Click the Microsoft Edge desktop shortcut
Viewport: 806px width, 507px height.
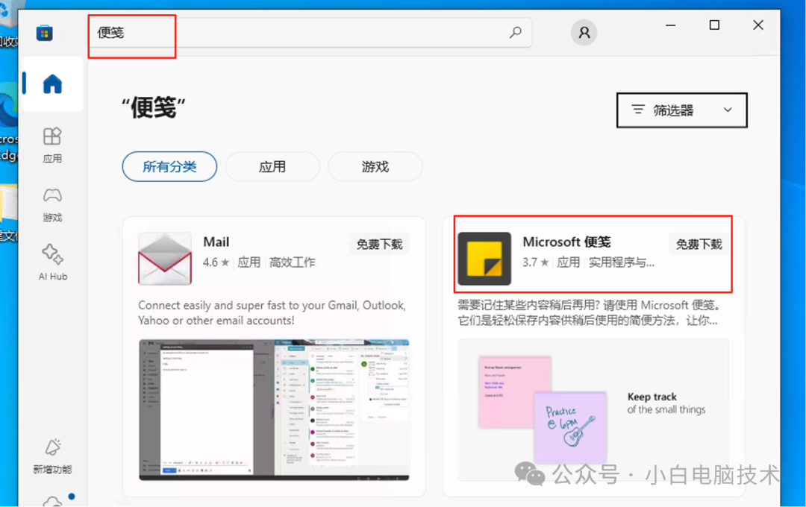click(x=8, y=123)
